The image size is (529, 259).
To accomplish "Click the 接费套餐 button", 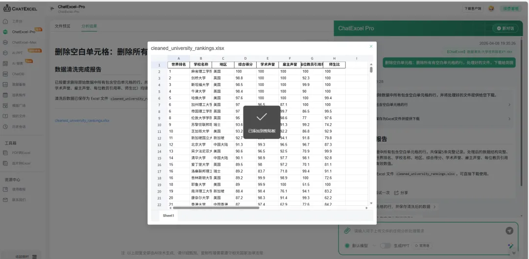I will pyautogui.click(x=511, y=8).
